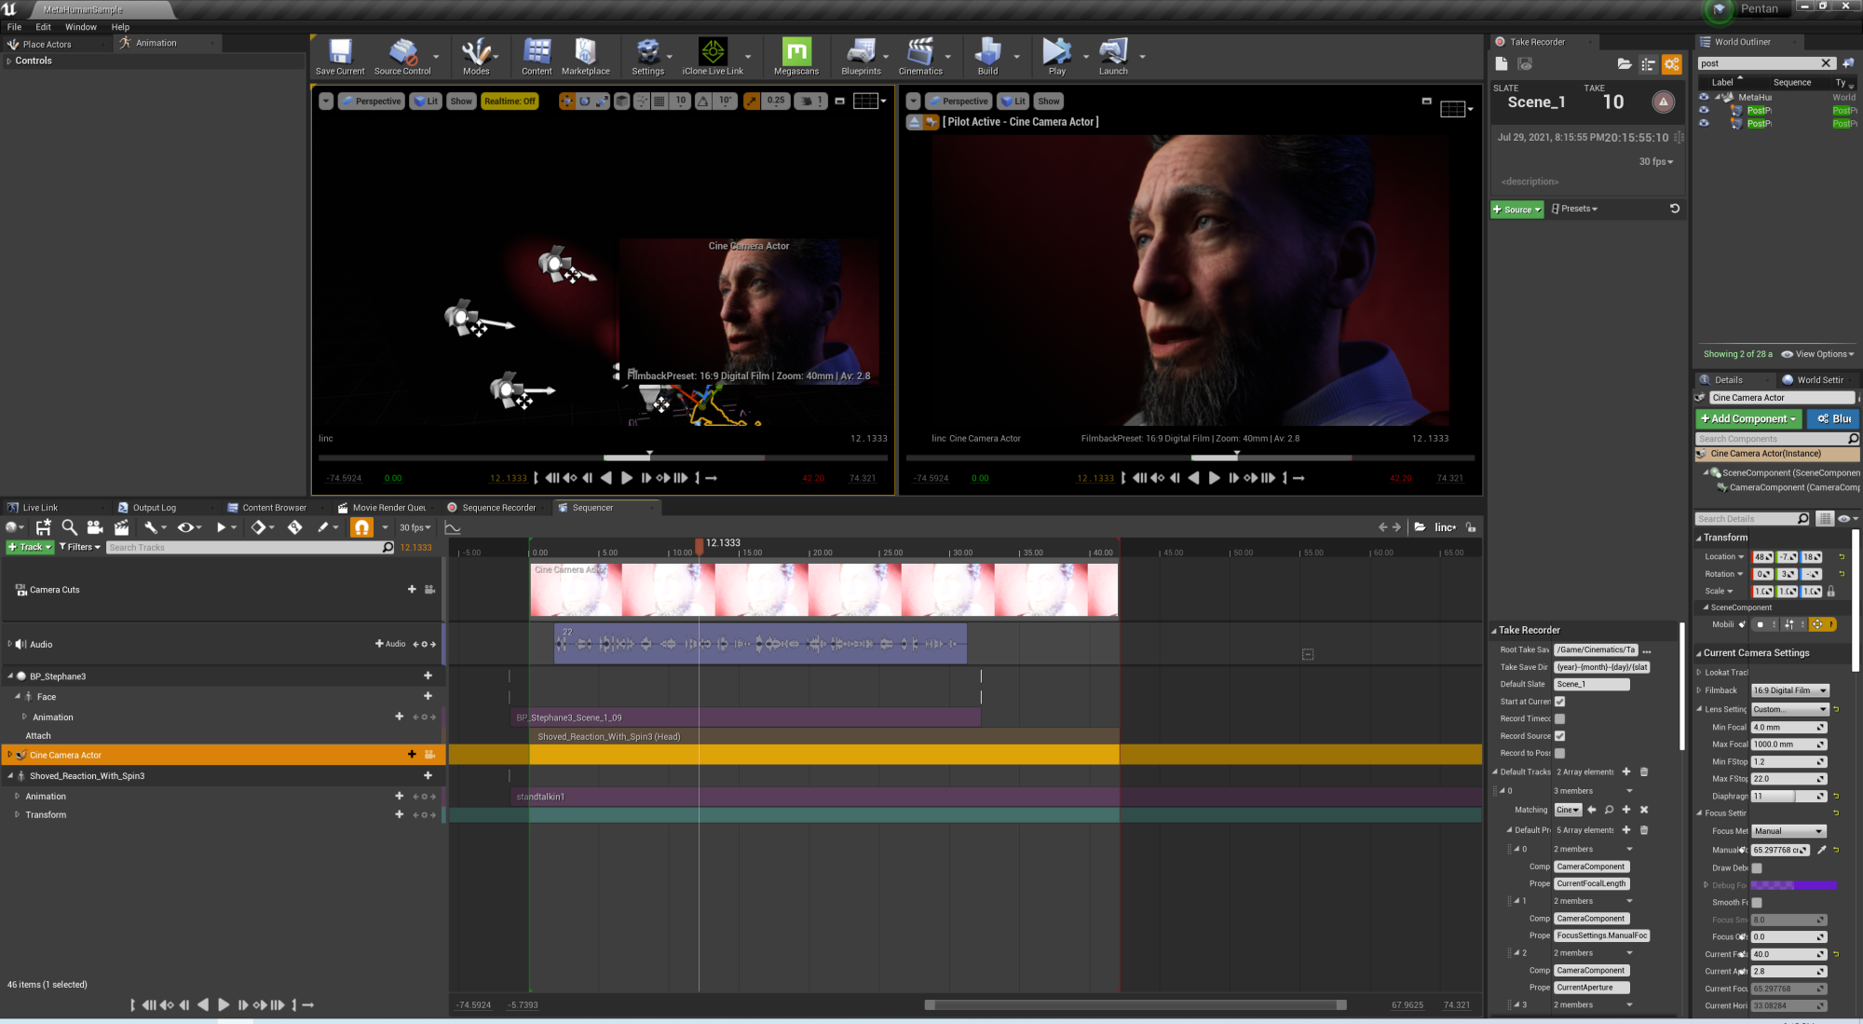Click the Save Current toolbar icon
The width and height of the screenshot is (1863, 1024).
(340, 57)
